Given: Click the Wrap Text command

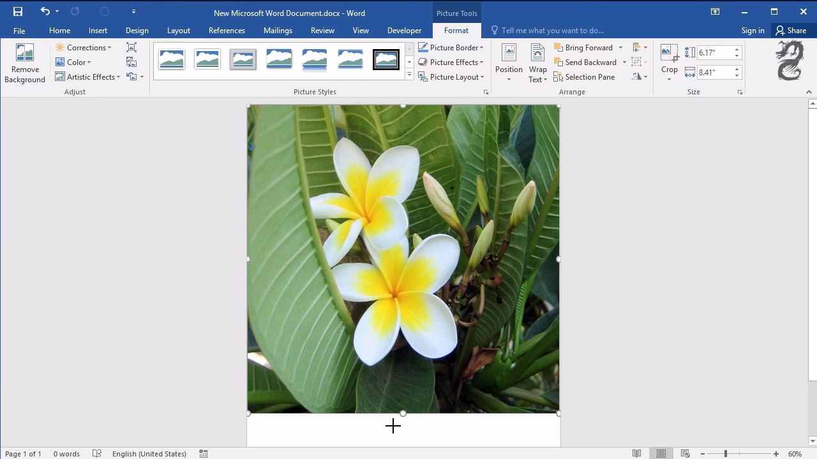Looking at the screenshot, I should 537,62.
